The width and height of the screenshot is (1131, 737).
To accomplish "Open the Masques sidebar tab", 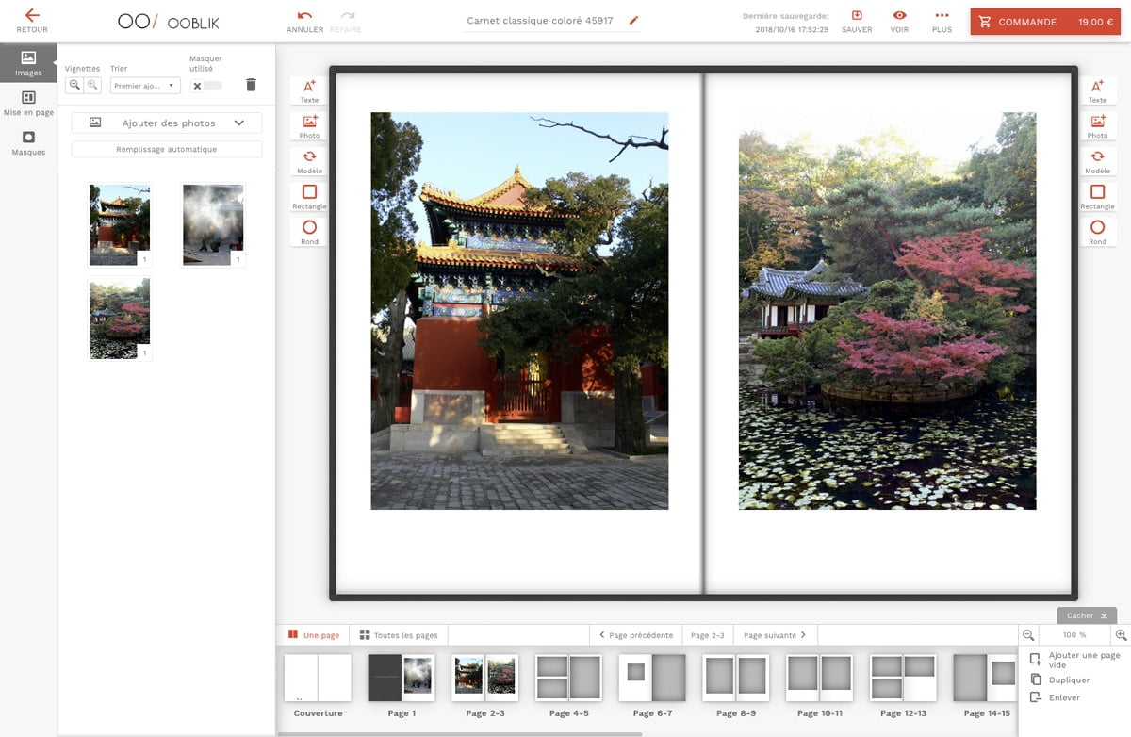I will (x=28, y=142).
